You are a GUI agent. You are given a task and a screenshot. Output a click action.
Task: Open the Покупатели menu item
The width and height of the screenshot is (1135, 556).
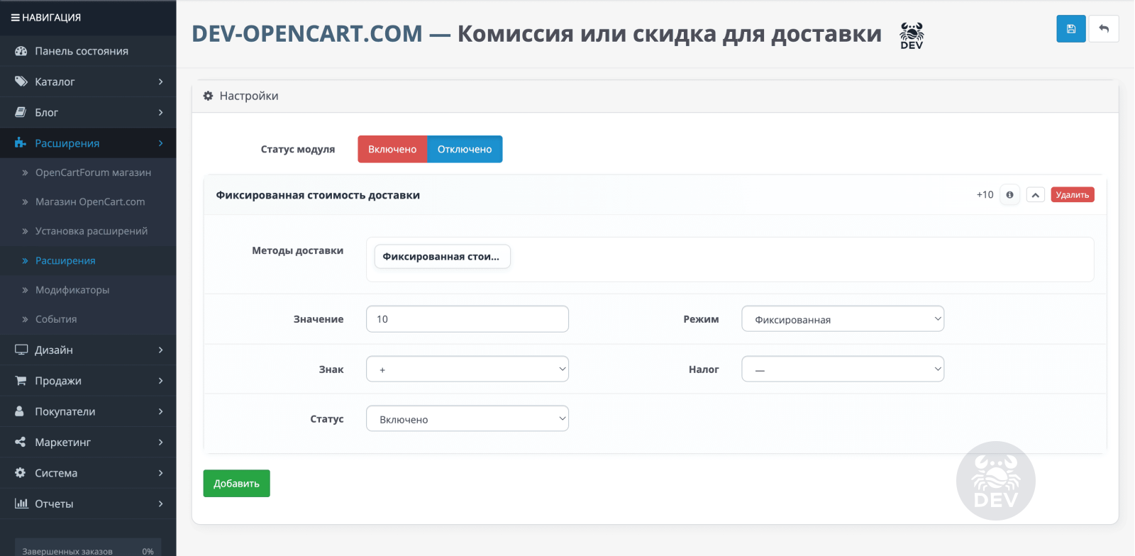coord(88,411)
